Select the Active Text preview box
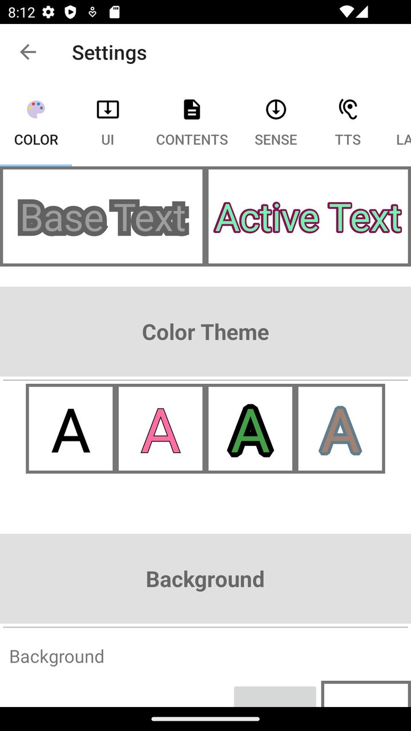Screen dimensions: 411x731 308,217
